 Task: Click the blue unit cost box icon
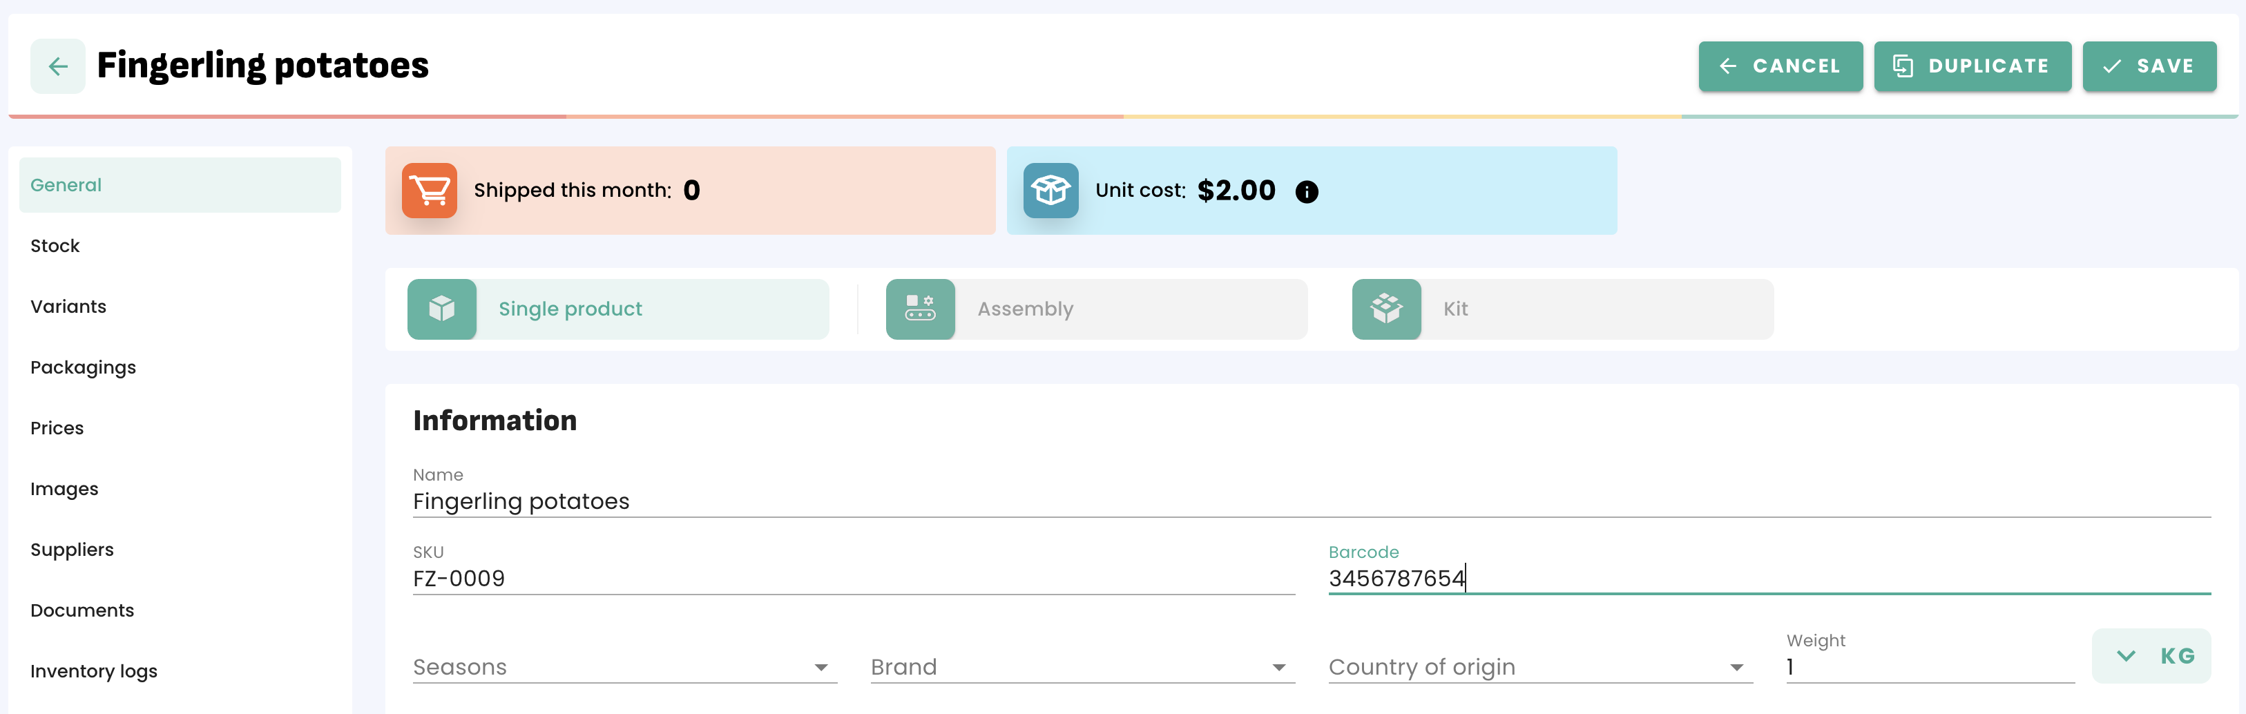point(1050,190)
